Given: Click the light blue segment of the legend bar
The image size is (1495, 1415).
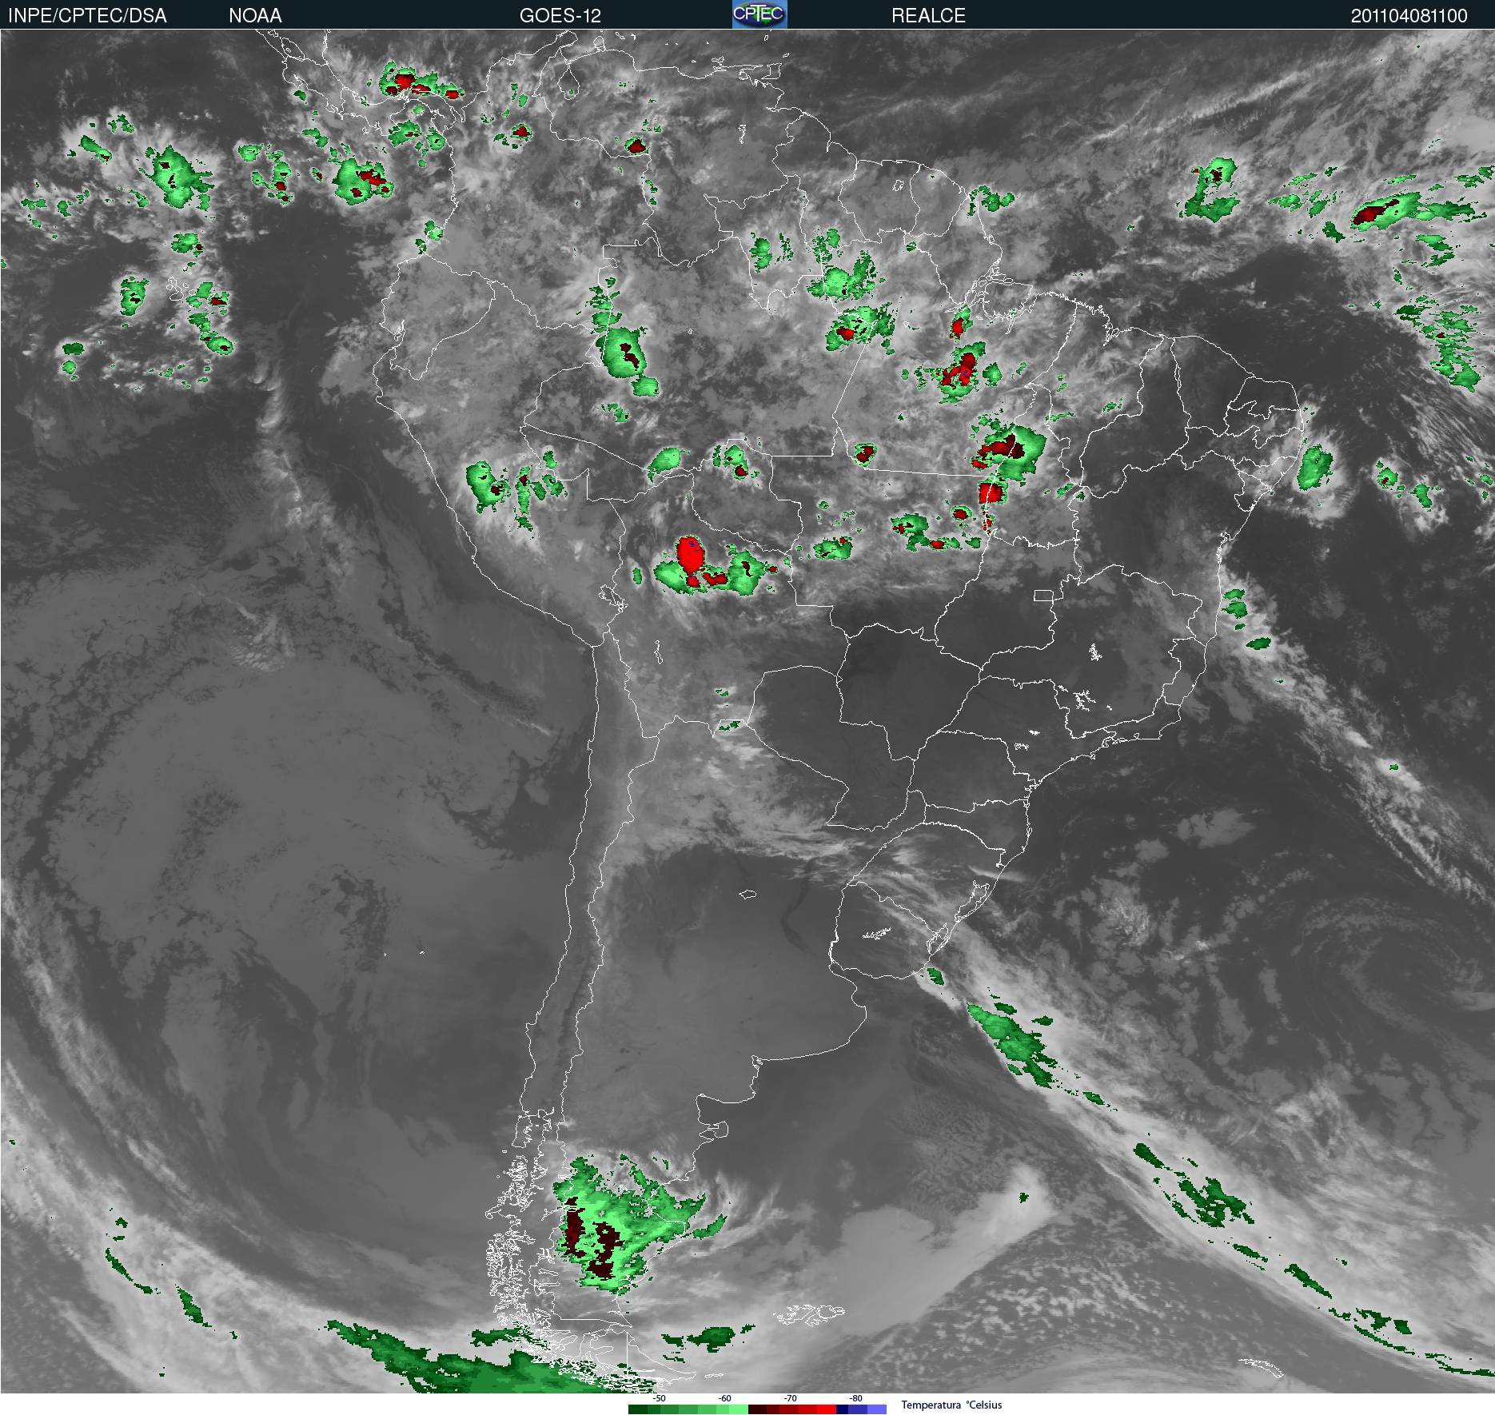Looking at the screenshot, I should pyautogui.click(x=877, y=1409).
